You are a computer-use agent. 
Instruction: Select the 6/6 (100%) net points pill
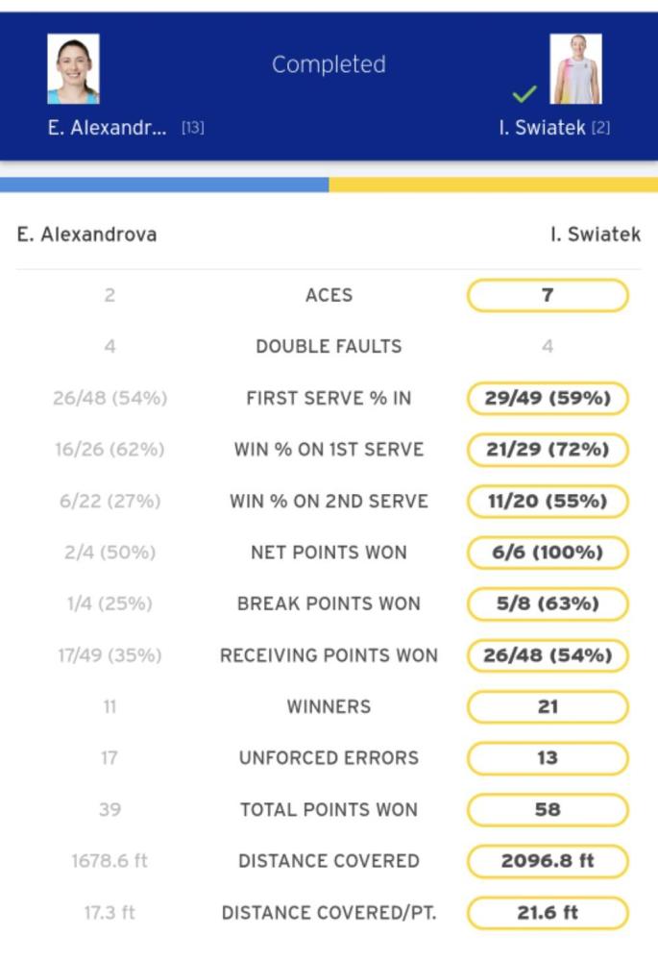point(548,553)
